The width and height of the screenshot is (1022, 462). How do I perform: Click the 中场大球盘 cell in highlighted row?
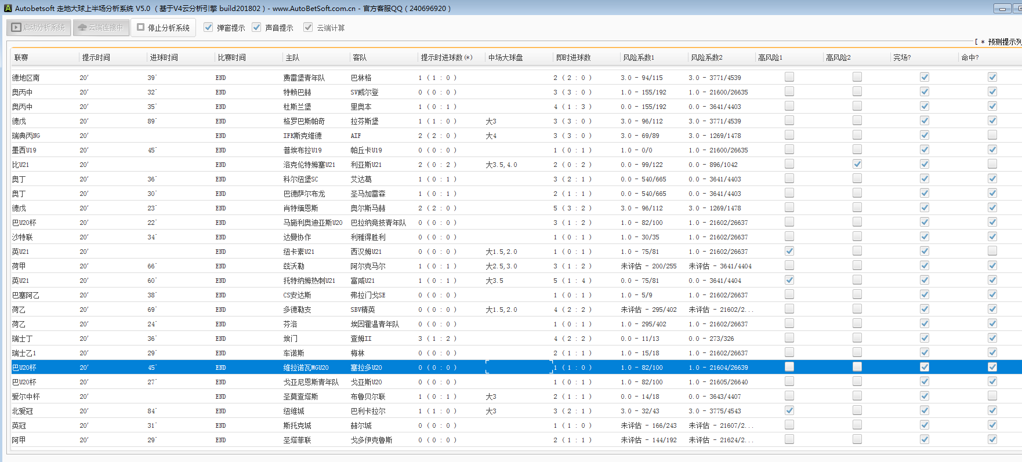coord(518,367)
